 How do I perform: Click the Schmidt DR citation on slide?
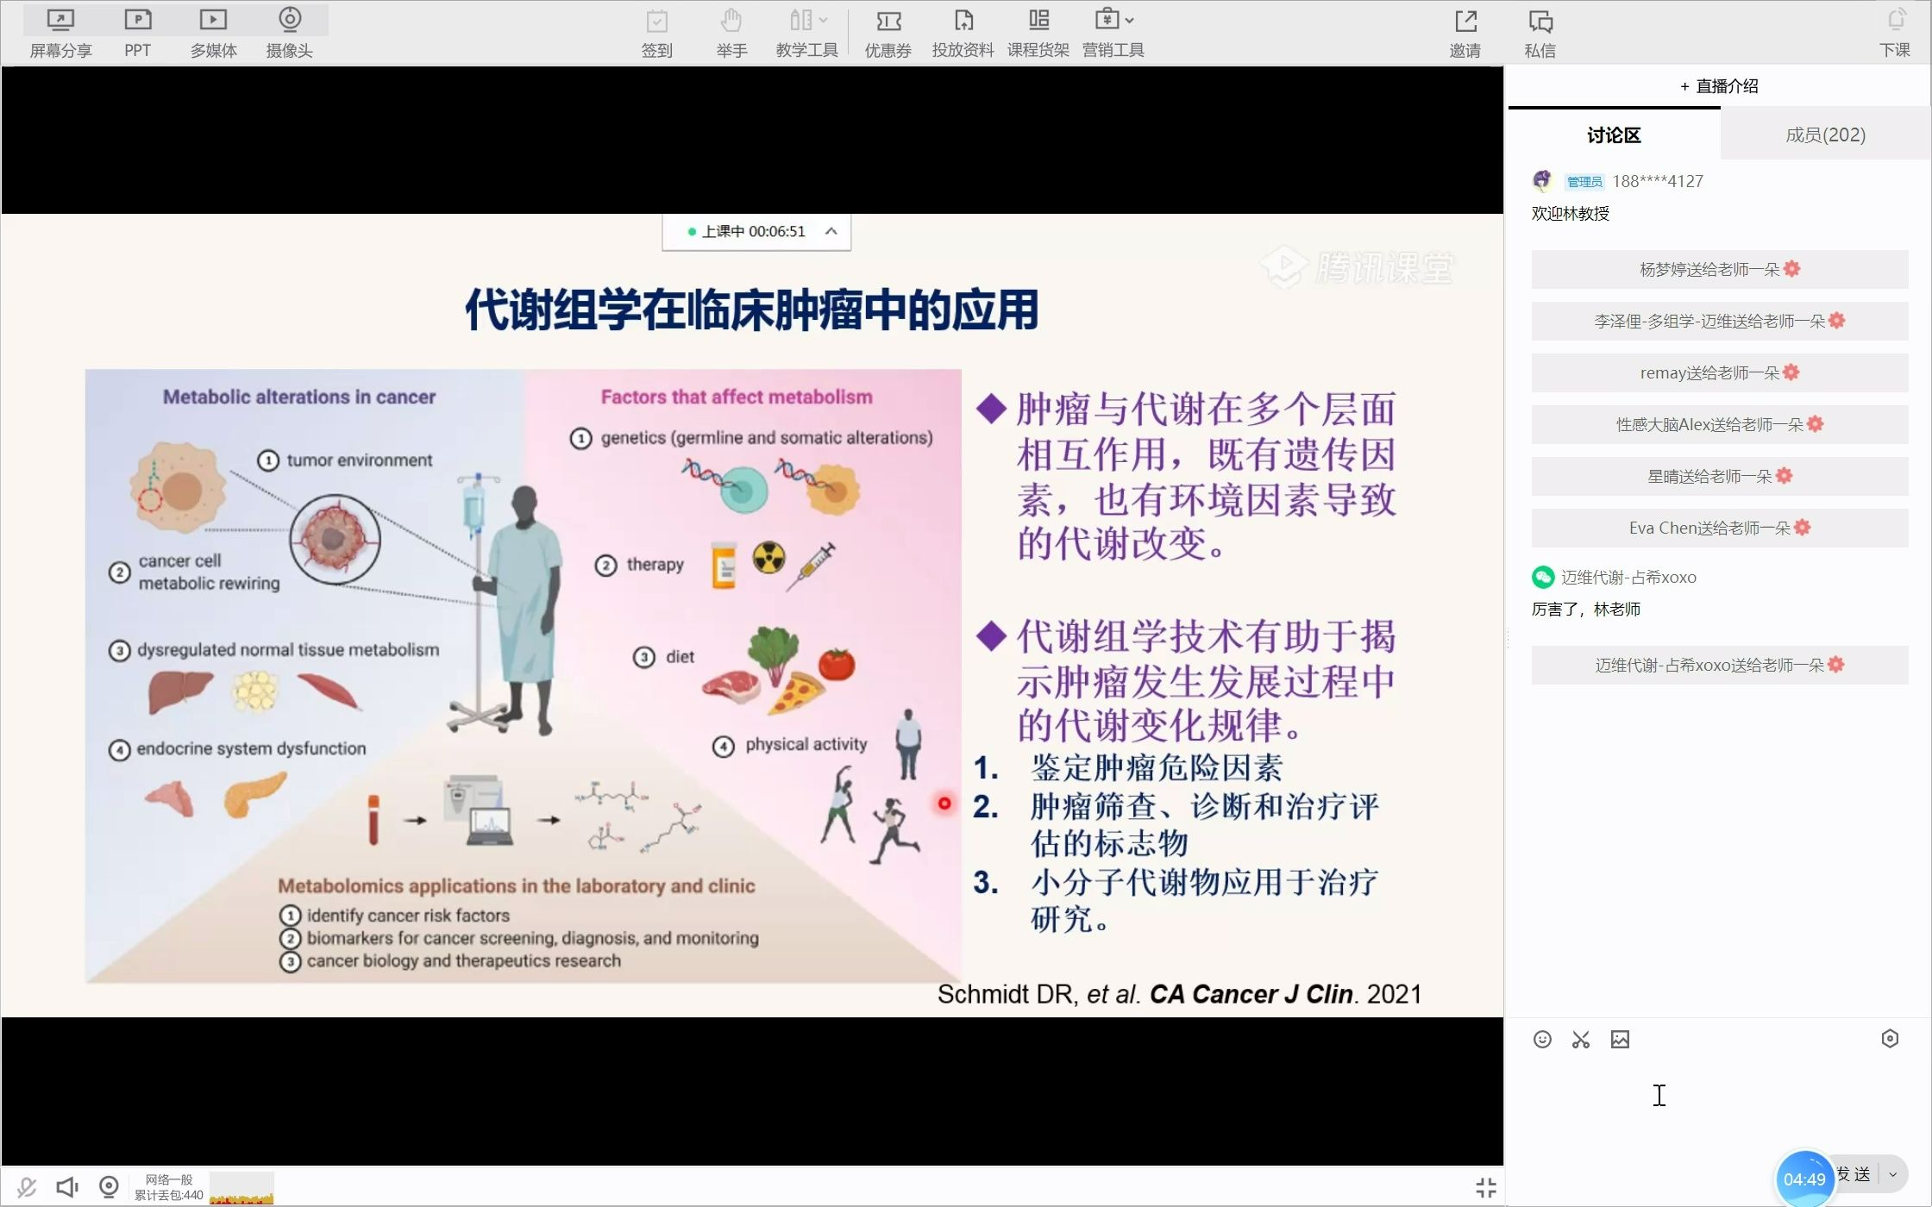(x=1179, y=994)
